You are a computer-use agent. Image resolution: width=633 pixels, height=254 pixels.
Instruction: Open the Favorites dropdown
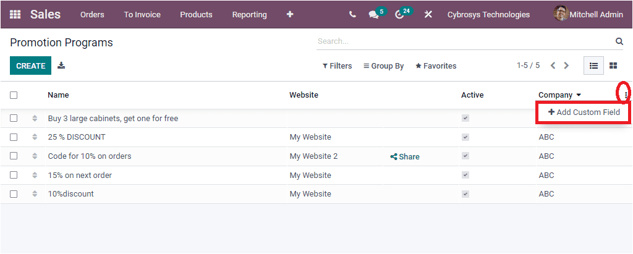coord(436,66)
